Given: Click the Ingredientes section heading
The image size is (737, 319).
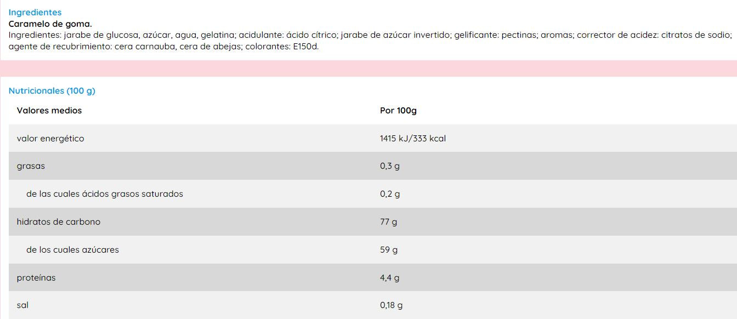Looking at the screenshot, I should [x=35, y=12].
